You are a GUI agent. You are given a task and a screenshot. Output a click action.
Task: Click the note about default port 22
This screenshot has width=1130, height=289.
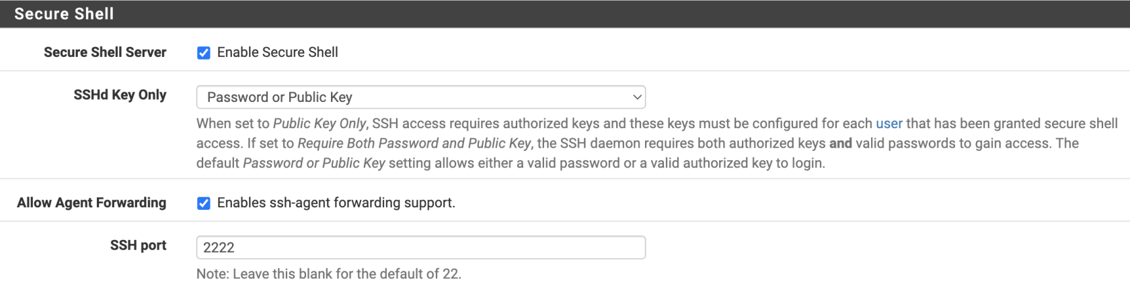(x=328, y=274)
